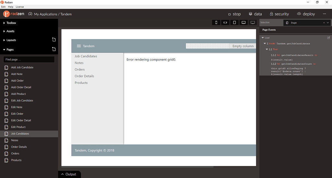
Task: Click Notes in the app navigation
Action: click(79, 63)
